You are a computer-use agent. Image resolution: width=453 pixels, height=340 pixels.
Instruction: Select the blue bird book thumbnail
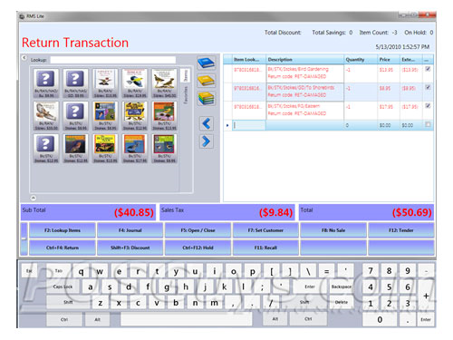coord(134,83)
